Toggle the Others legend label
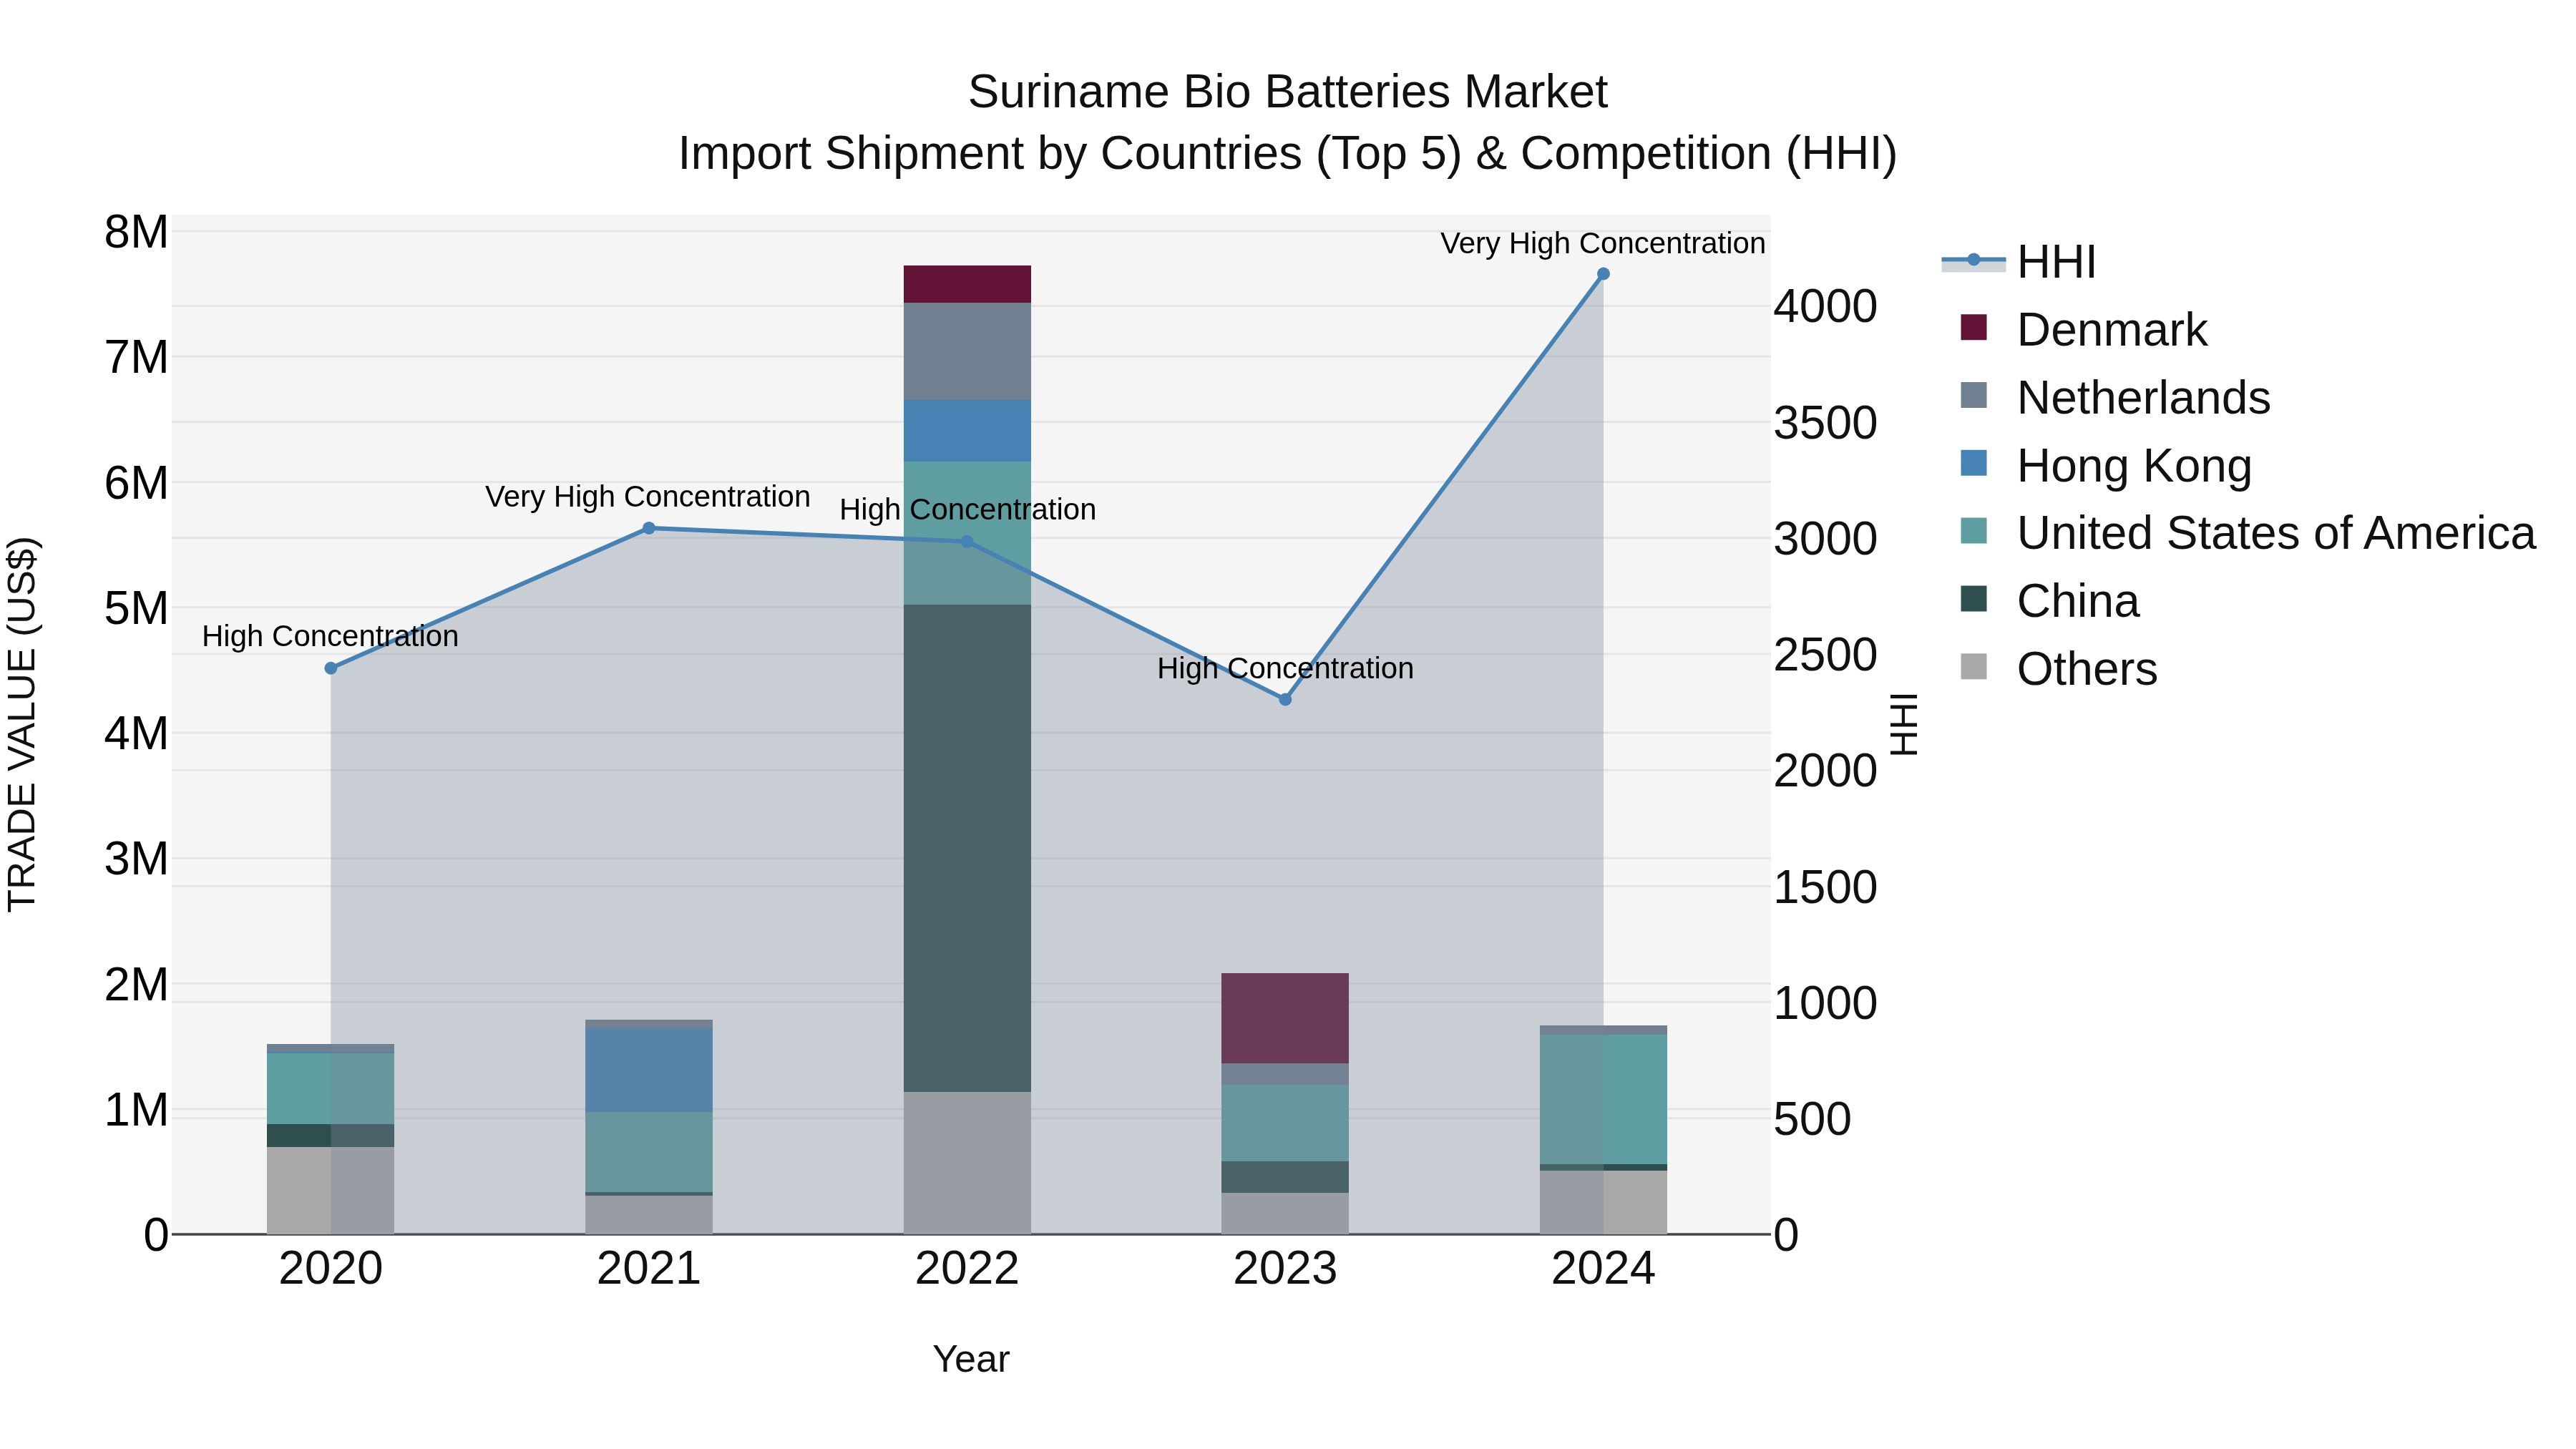 [x=2088, y=669]
